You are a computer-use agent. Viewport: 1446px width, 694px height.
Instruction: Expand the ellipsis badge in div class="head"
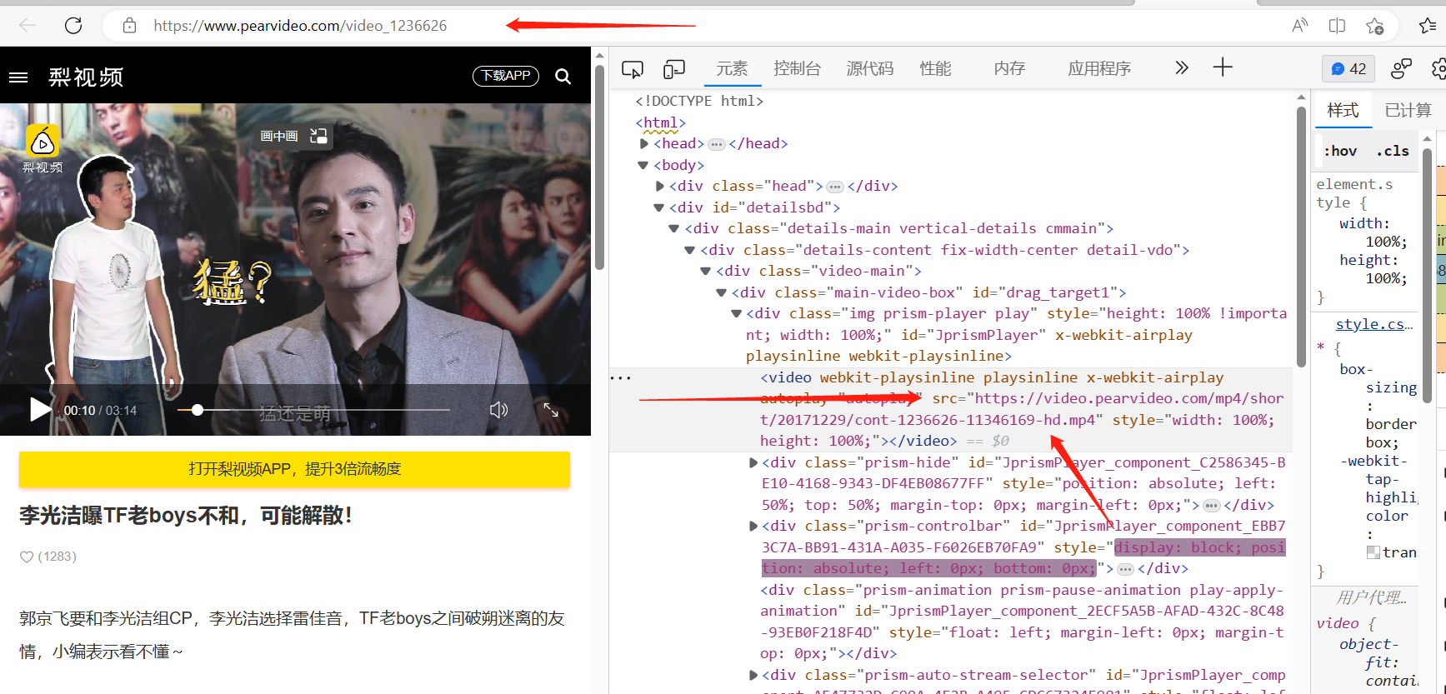(x=835, y=187)
